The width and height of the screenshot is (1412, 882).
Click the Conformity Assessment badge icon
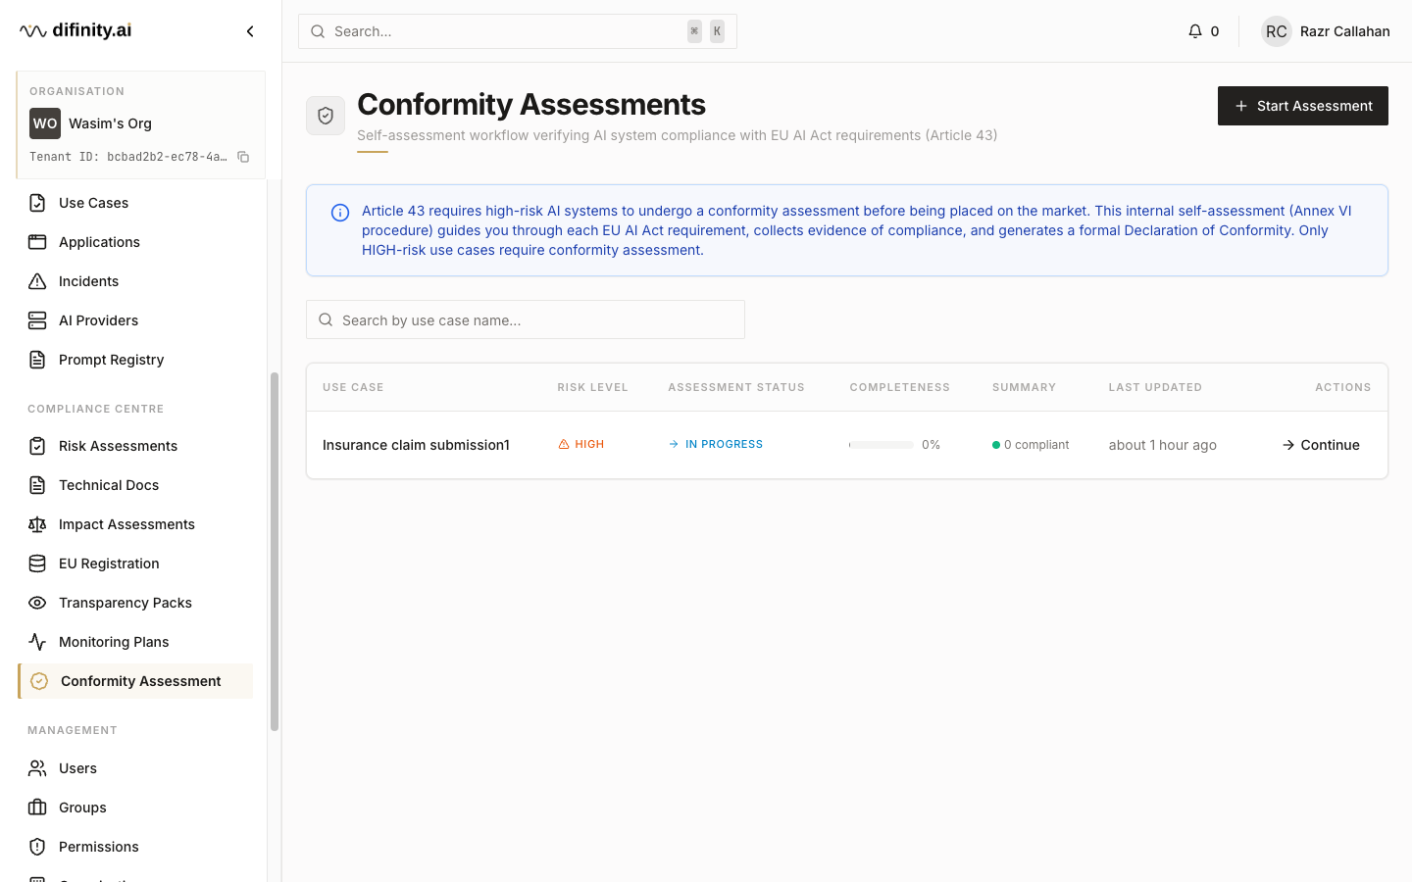[39, 681]
